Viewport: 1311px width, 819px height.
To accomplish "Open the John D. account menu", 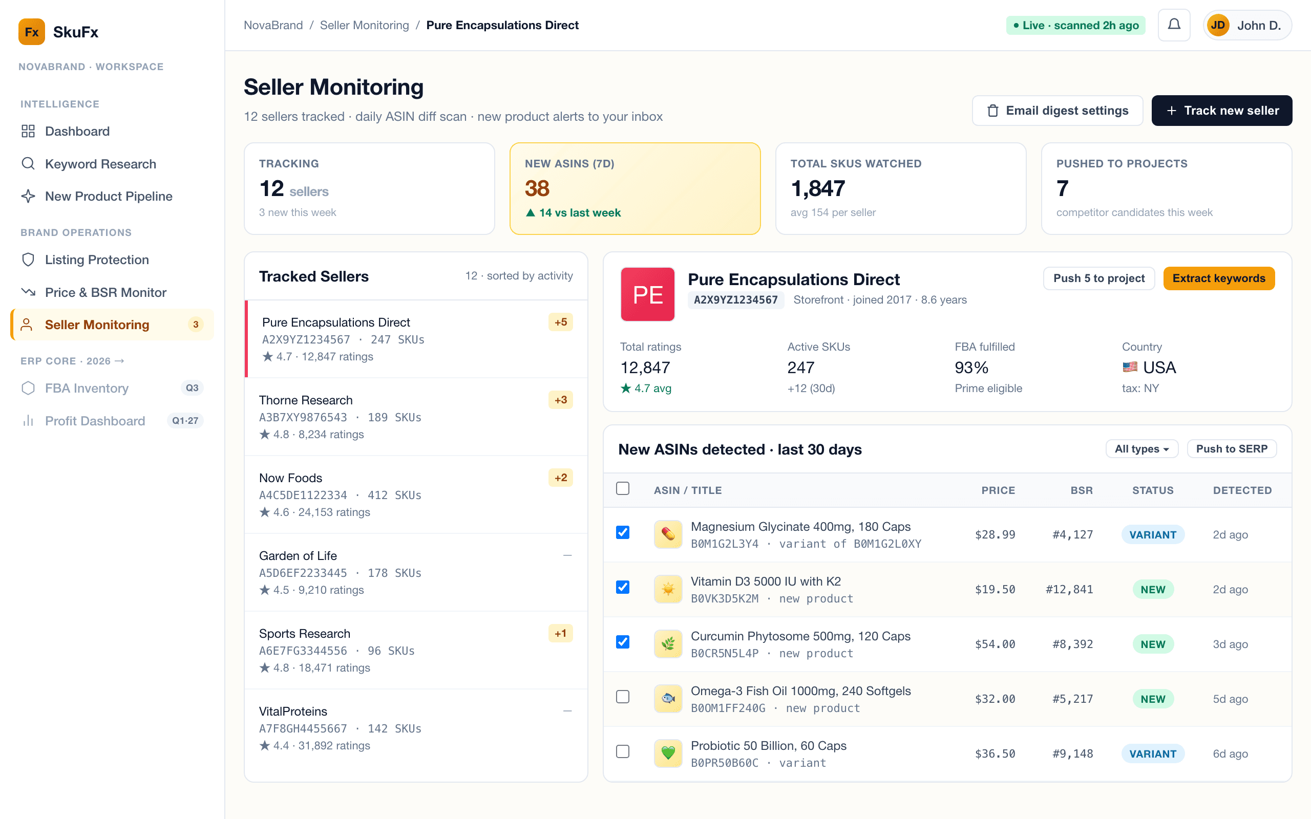I will click(1247, 26).
